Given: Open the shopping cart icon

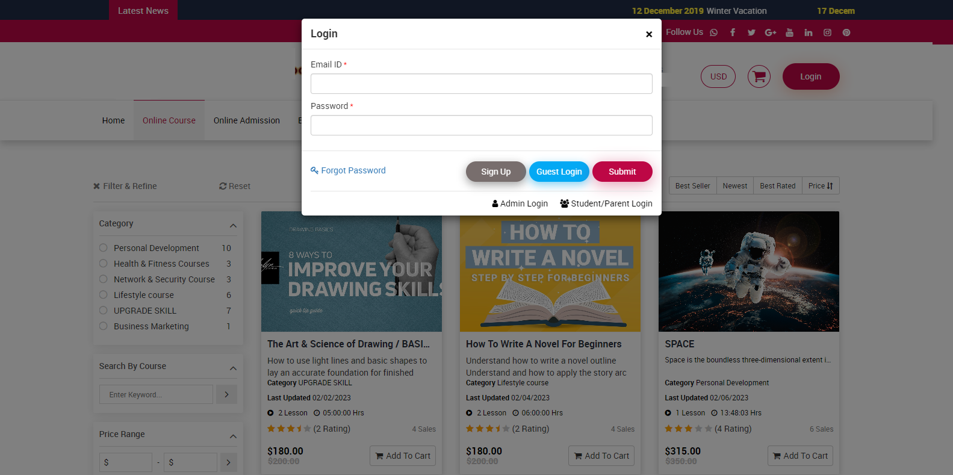Looking at the screenshot, I should [x=759, y=76].
